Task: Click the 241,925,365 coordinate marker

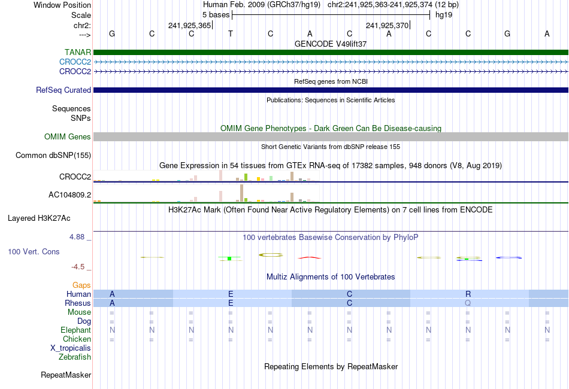Action: [189, 25]
